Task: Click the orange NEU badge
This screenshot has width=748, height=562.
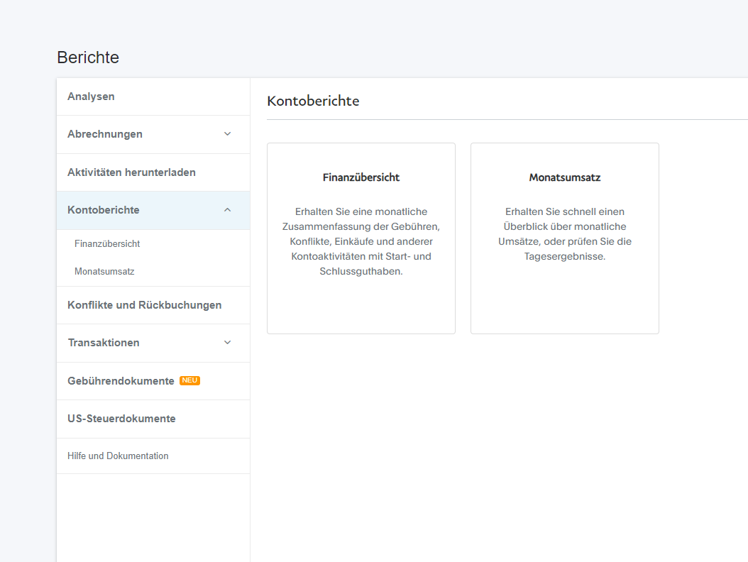Action: point(189,380)
